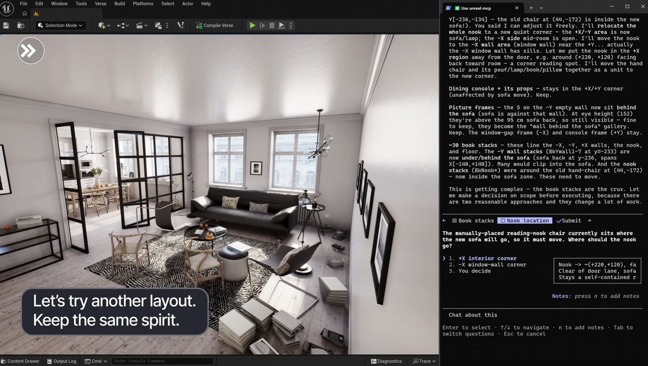Click the marketplace stacked tiles icon
This screenshot has height=366, width=648.
pyautogui.click(x=158, y=25)
